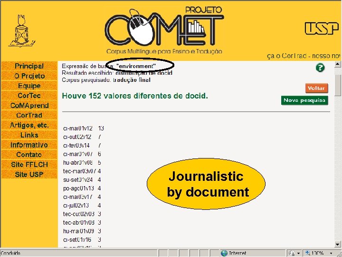Select the su-set01v24 document row

pyautogui.click(x=82, y=179)
